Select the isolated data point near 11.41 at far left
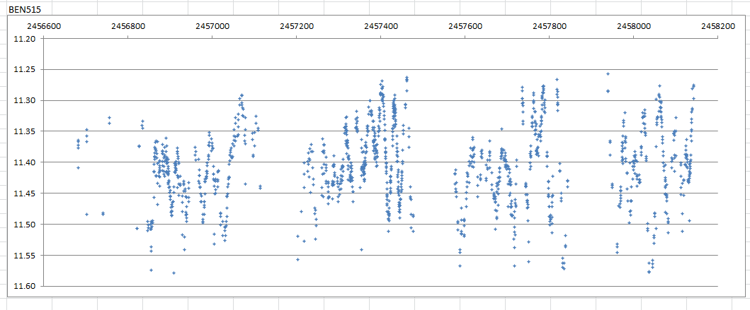The image size is (750, 310). tap(78, 167)
